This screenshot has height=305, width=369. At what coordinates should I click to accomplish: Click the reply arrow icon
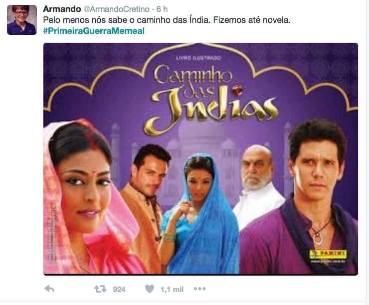(49, 289)
